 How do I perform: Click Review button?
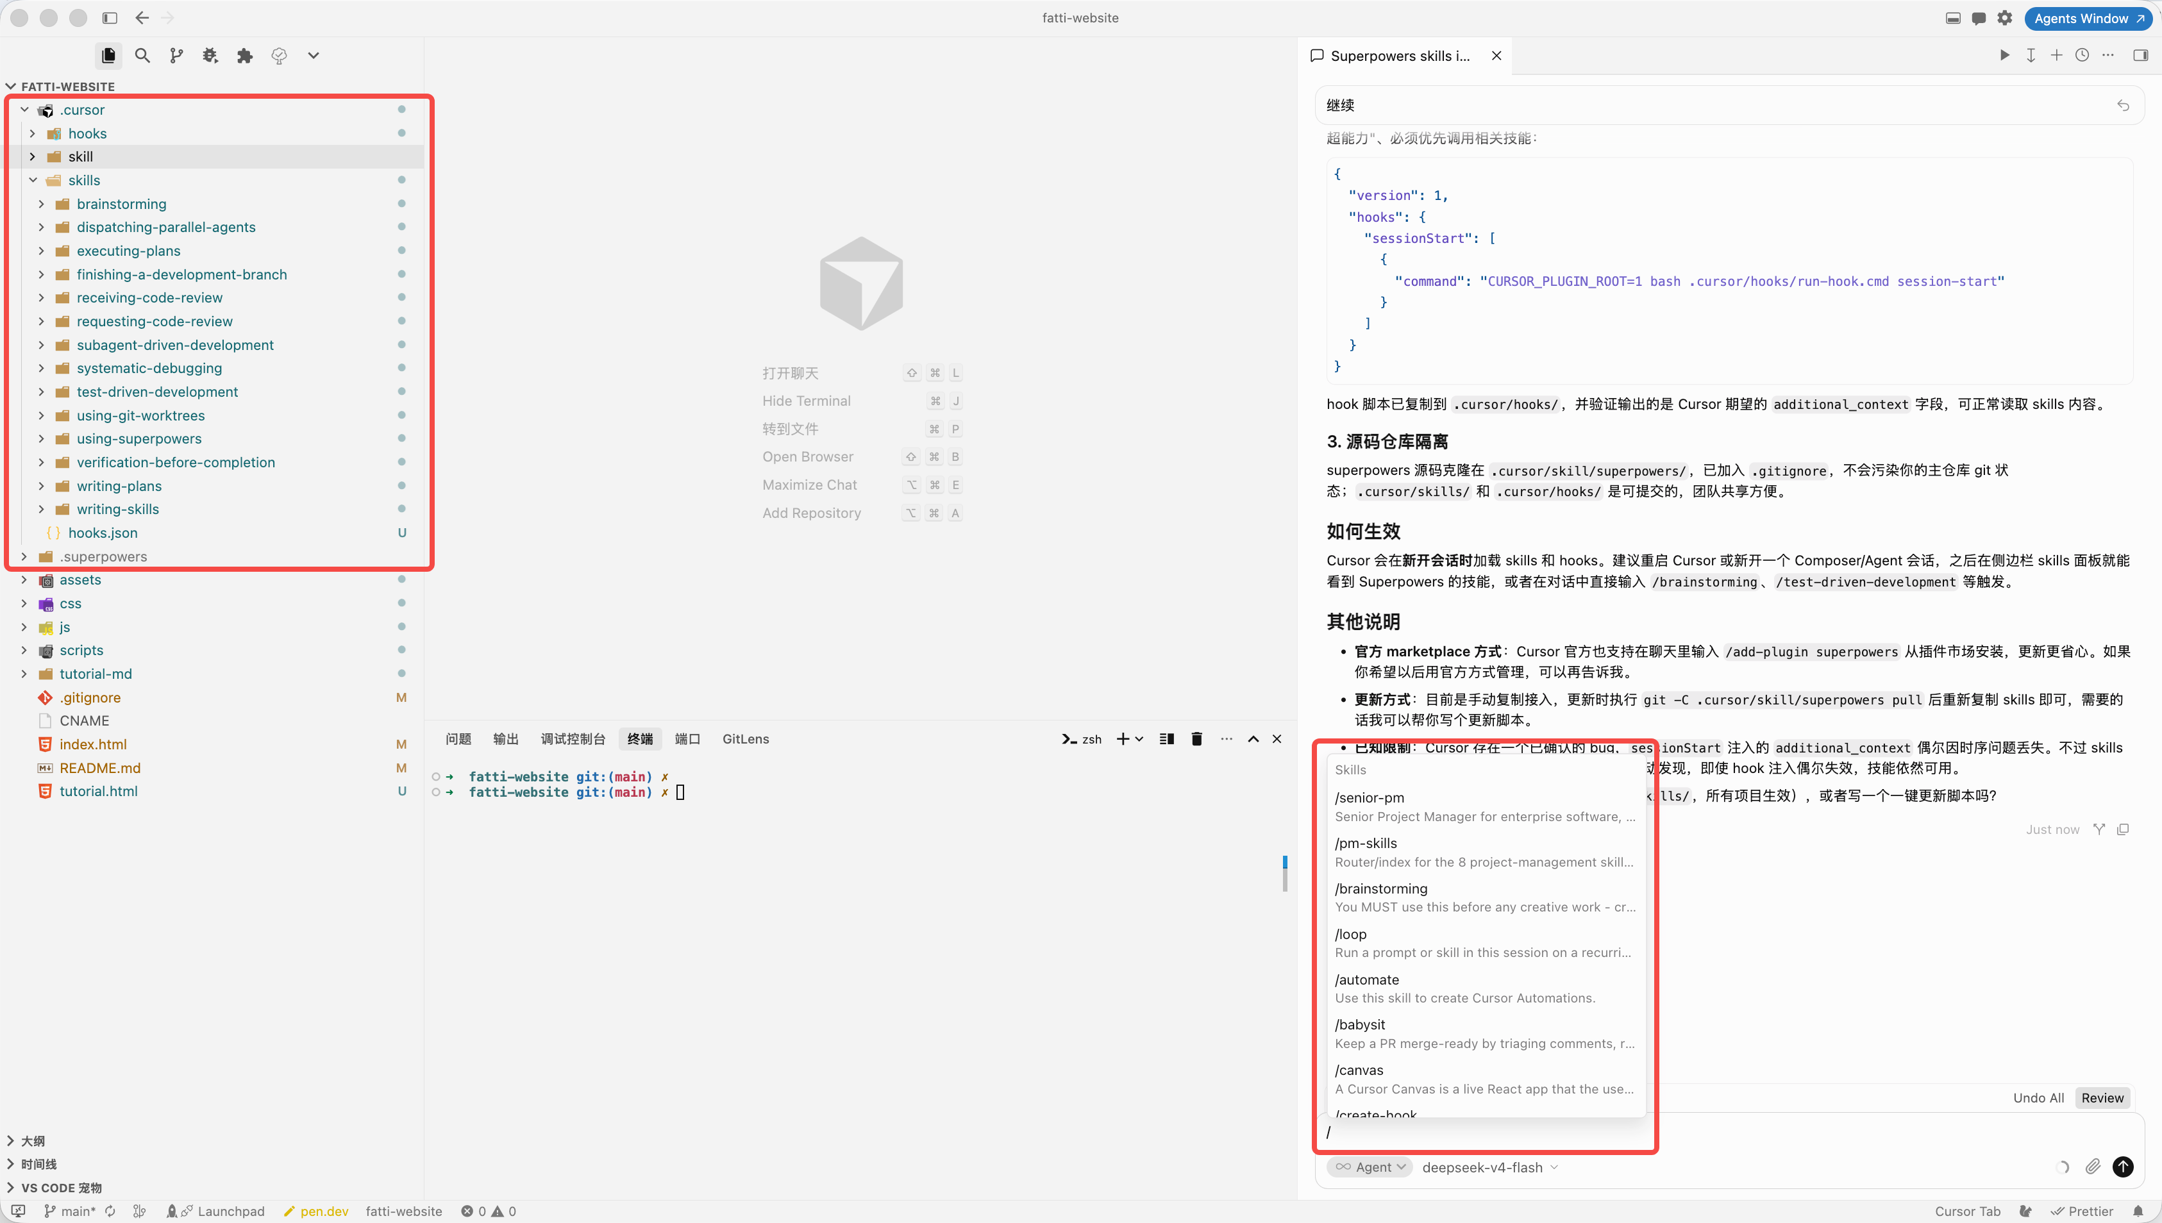(x=2102, y=1098)
